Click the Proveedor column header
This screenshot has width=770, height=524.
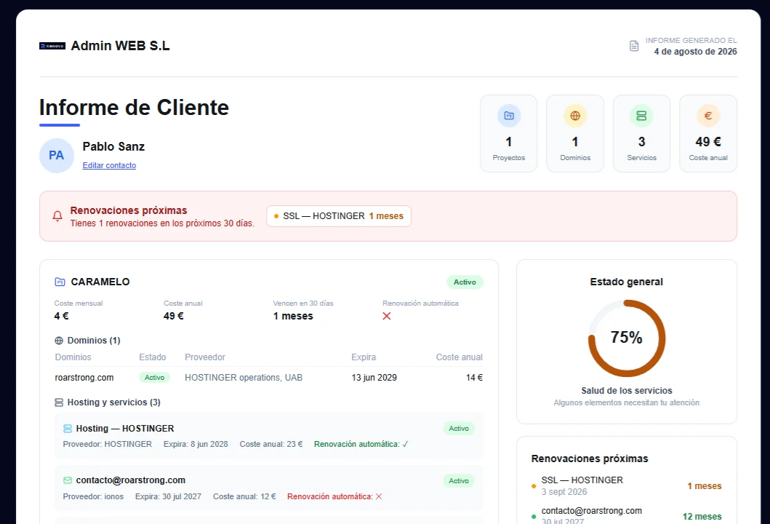(205, 357)
